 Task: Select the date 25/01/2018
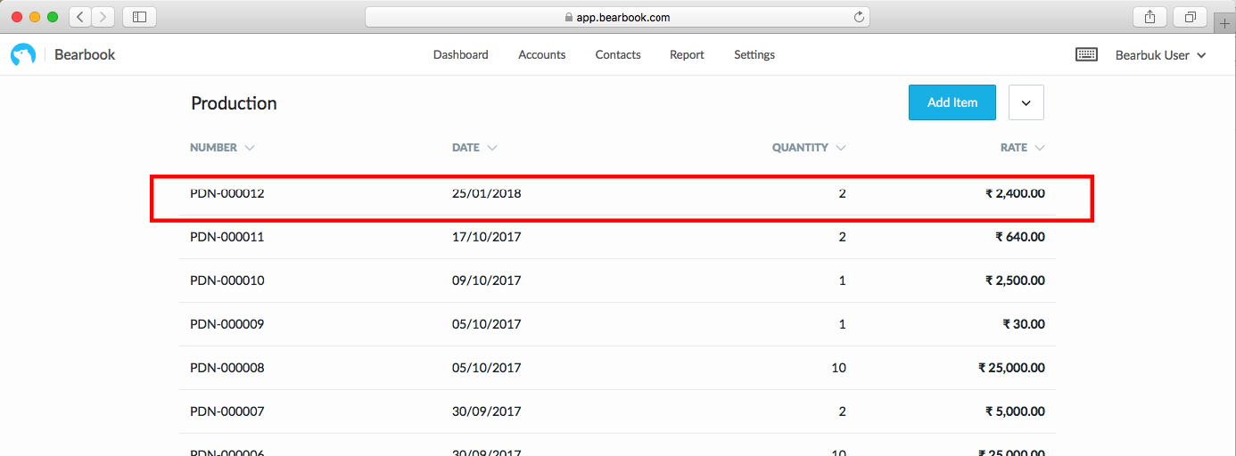[487, 193]
